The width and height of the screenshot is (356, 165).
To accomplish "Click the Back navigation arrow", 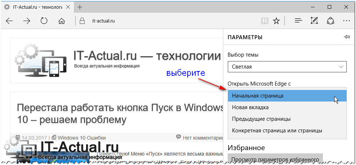I will coord(9,21).
